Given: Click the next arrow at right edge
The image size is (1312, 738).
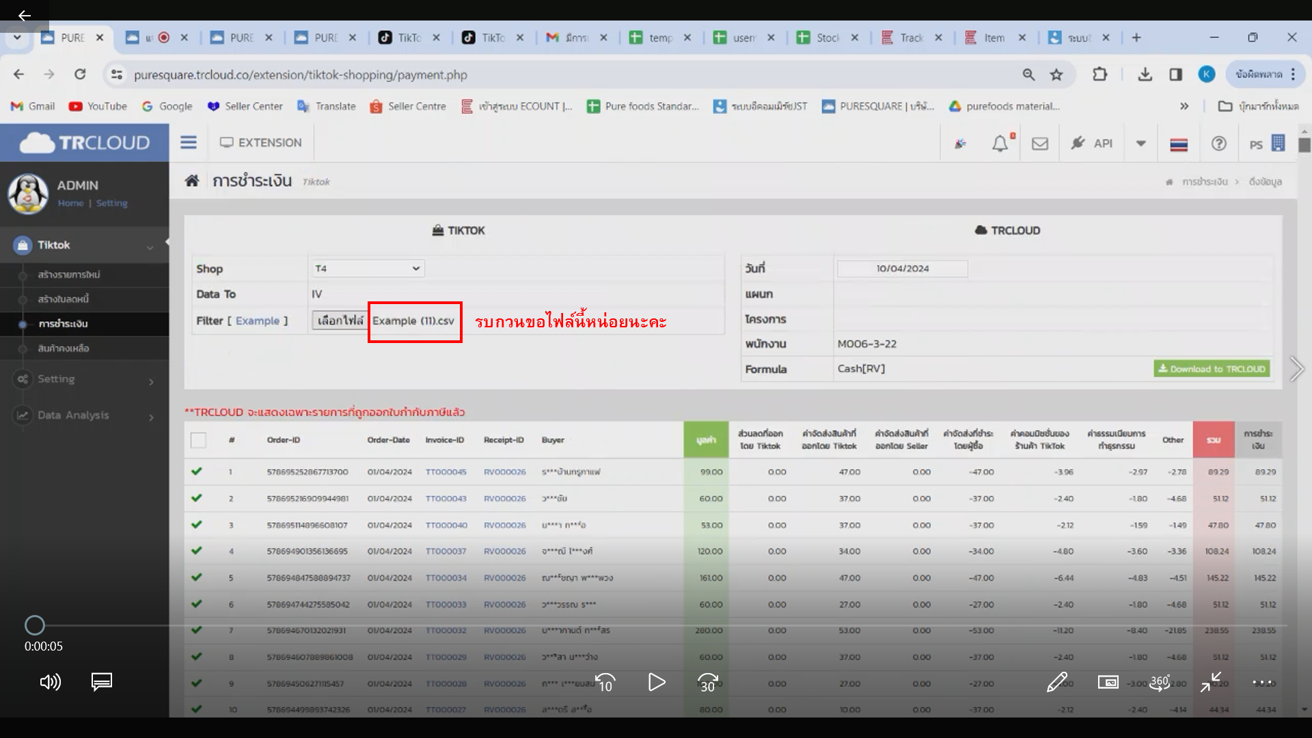Looking at the screenshot, I should pos(1296,369).
